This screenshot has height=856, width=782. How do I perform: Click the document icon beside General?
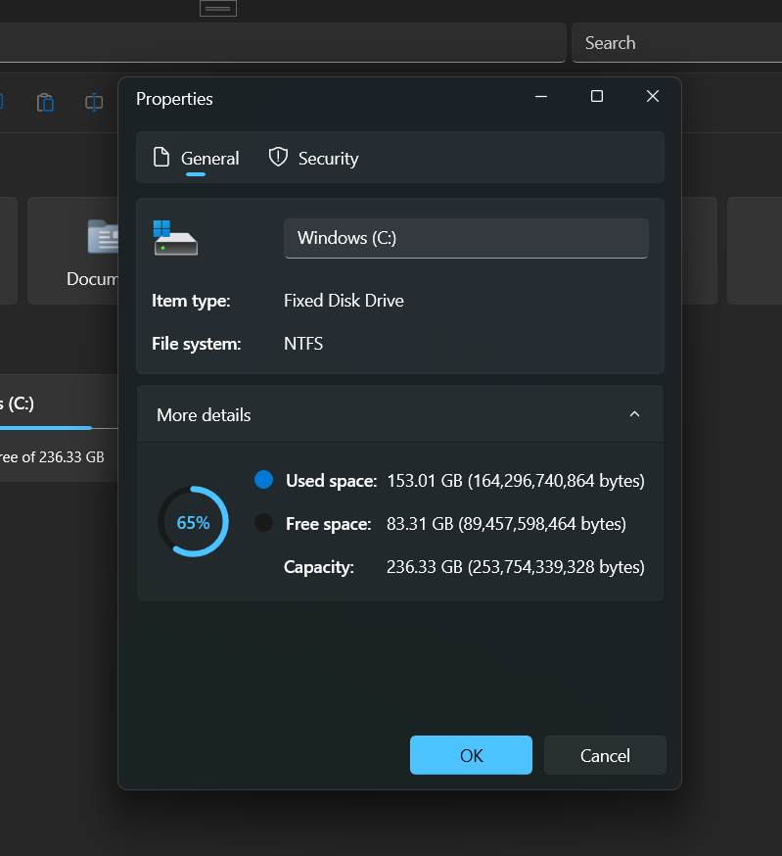(161, 158)
